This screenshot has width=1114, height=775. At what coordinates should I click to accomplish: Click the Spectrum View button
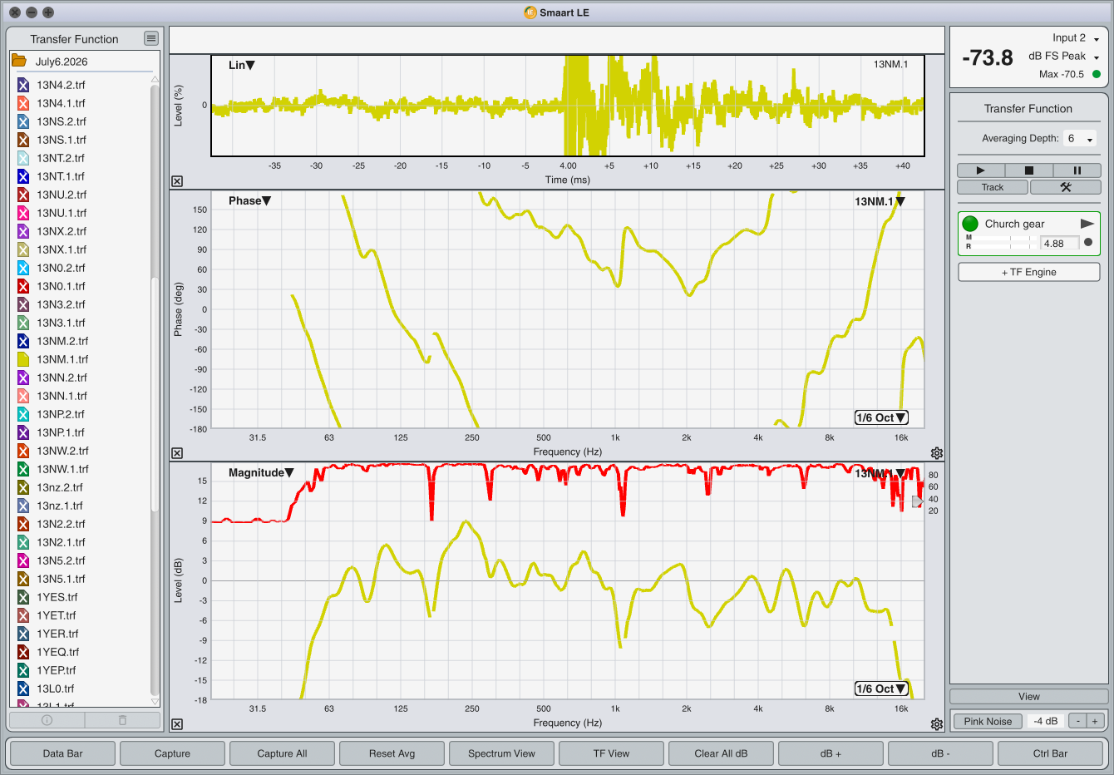point(501,753)
